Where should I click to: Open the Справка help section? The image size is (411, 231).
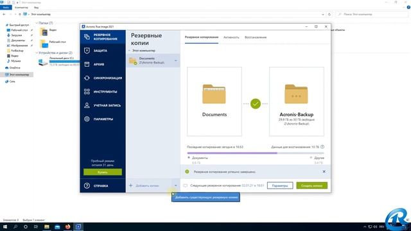(x=103, y=185)
